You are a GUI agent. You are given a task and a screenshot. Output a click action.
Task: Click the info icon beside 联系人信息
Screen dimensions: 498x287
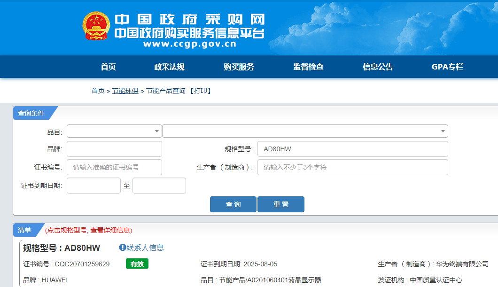(122, 248)
